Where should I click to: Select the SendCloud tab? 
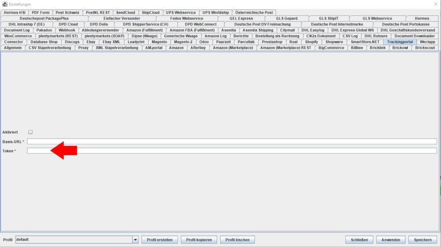coord(125,12)
